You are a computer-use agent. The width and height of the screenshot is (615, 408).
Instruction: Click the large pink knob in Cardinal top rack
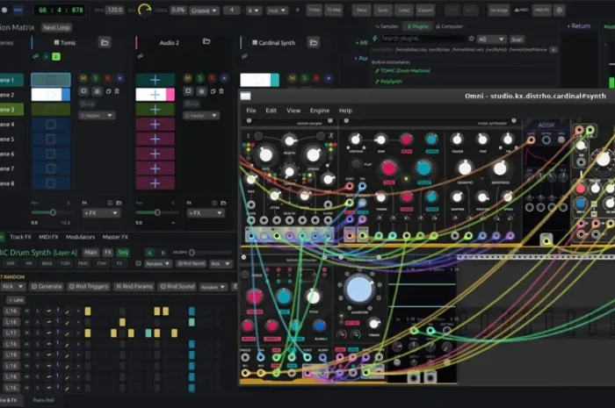[x=388, y=168]
